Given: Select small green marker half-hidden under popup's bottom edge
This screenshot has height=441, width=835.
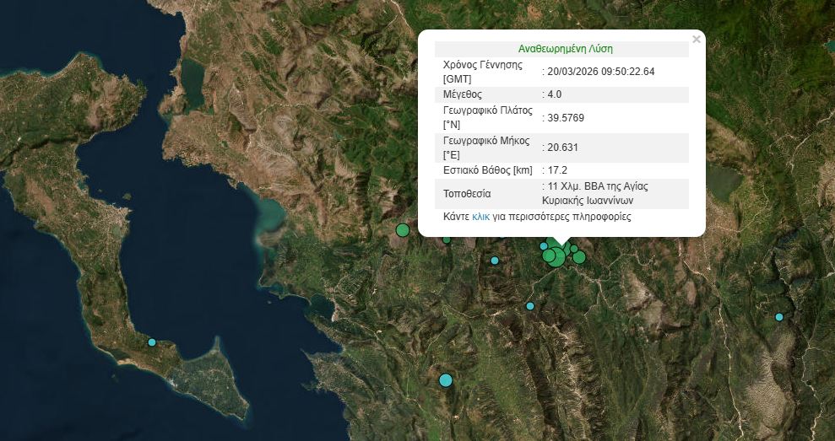Looking at the screenshot, I should coord(447,240).
